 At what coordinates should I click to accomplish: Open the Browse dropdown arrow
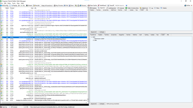coord(87,6)
